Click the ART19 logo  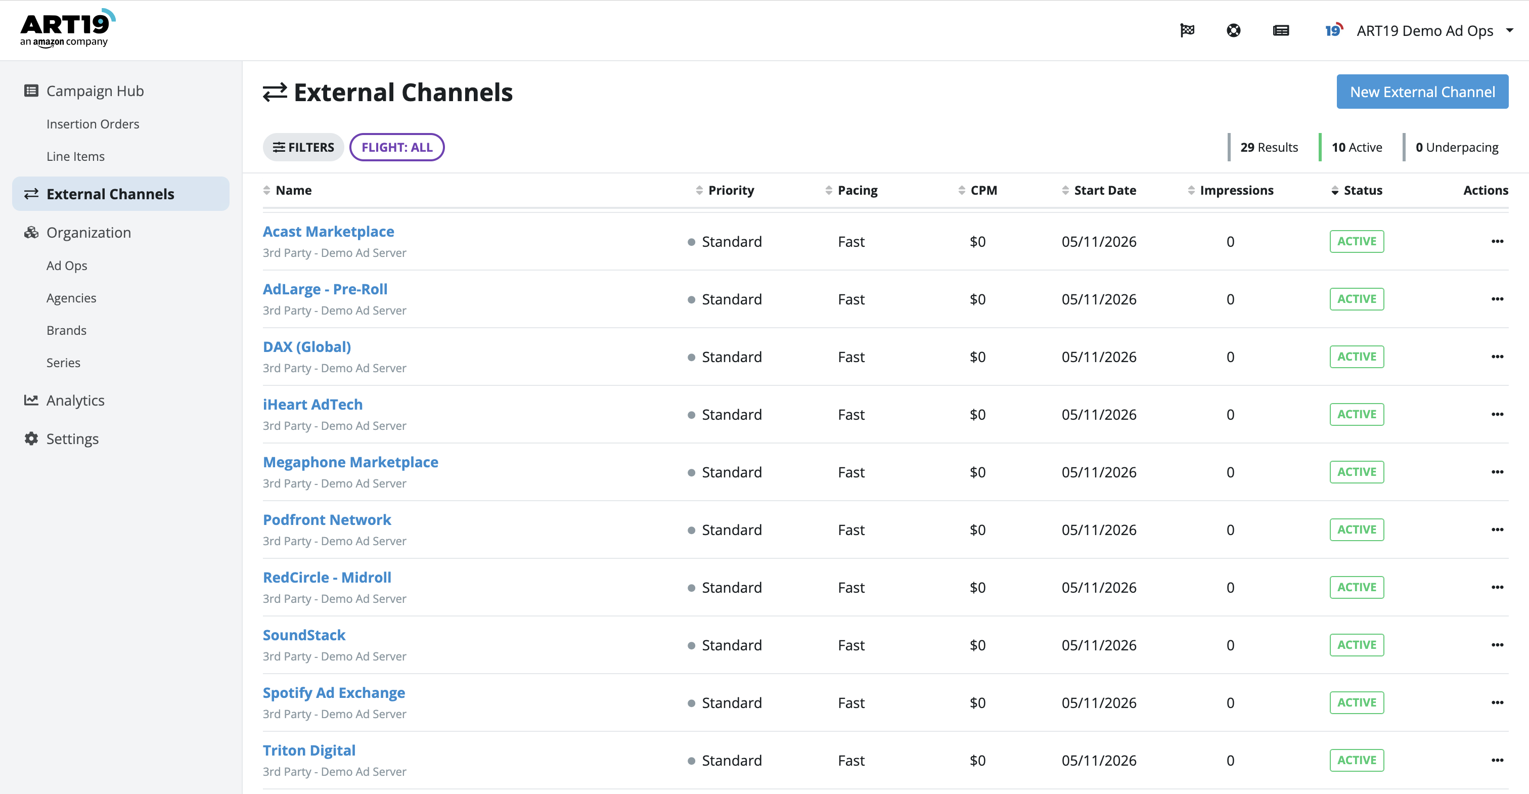(x=67, y=28)
